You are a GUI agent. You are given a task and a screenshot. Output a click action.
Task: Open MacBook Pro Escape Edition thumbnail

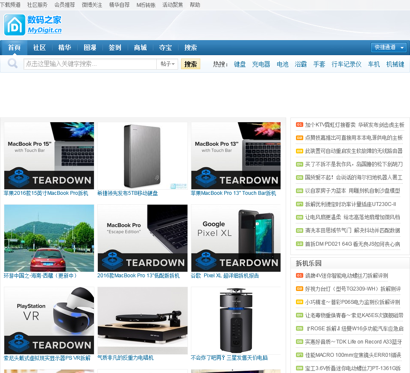pyautogui.click(x=143, y=238)
